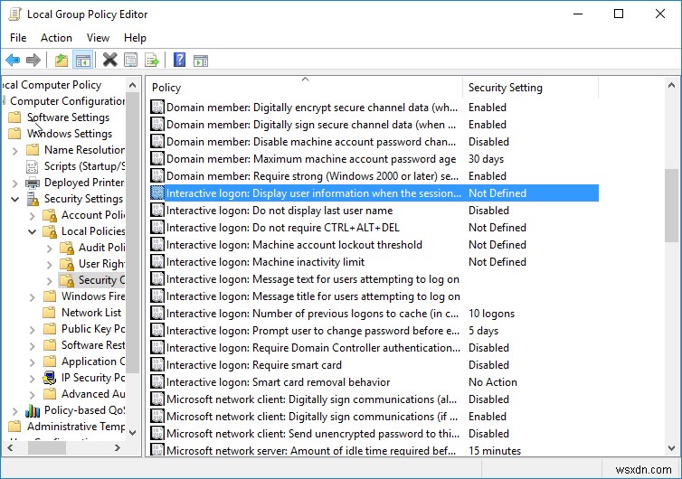The image size is (682, 479).
Task: Select the Security Options tree item
Action: pyautogui.click(x=101, y=280)
